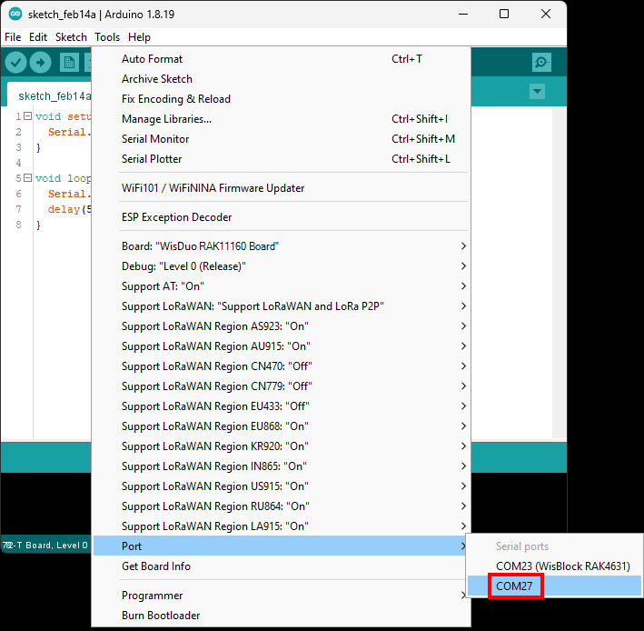Expand Support LoRaWAN and LoRa P2P submenu
Viewport: 644px width, 631px height.
pos(282,306)
